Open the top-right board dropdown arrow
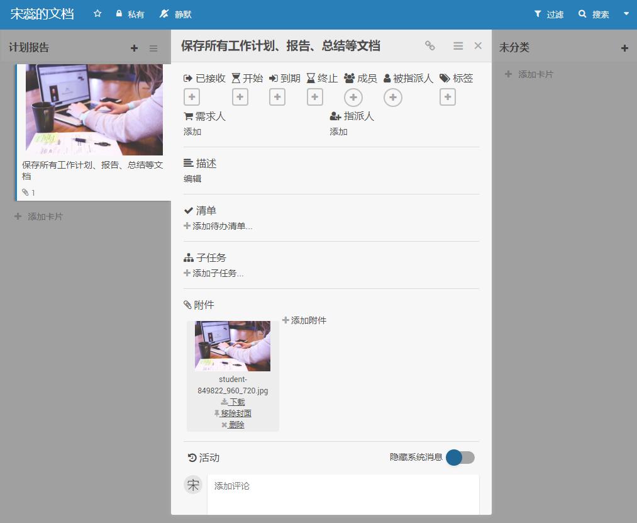 (x=626, y=14)
